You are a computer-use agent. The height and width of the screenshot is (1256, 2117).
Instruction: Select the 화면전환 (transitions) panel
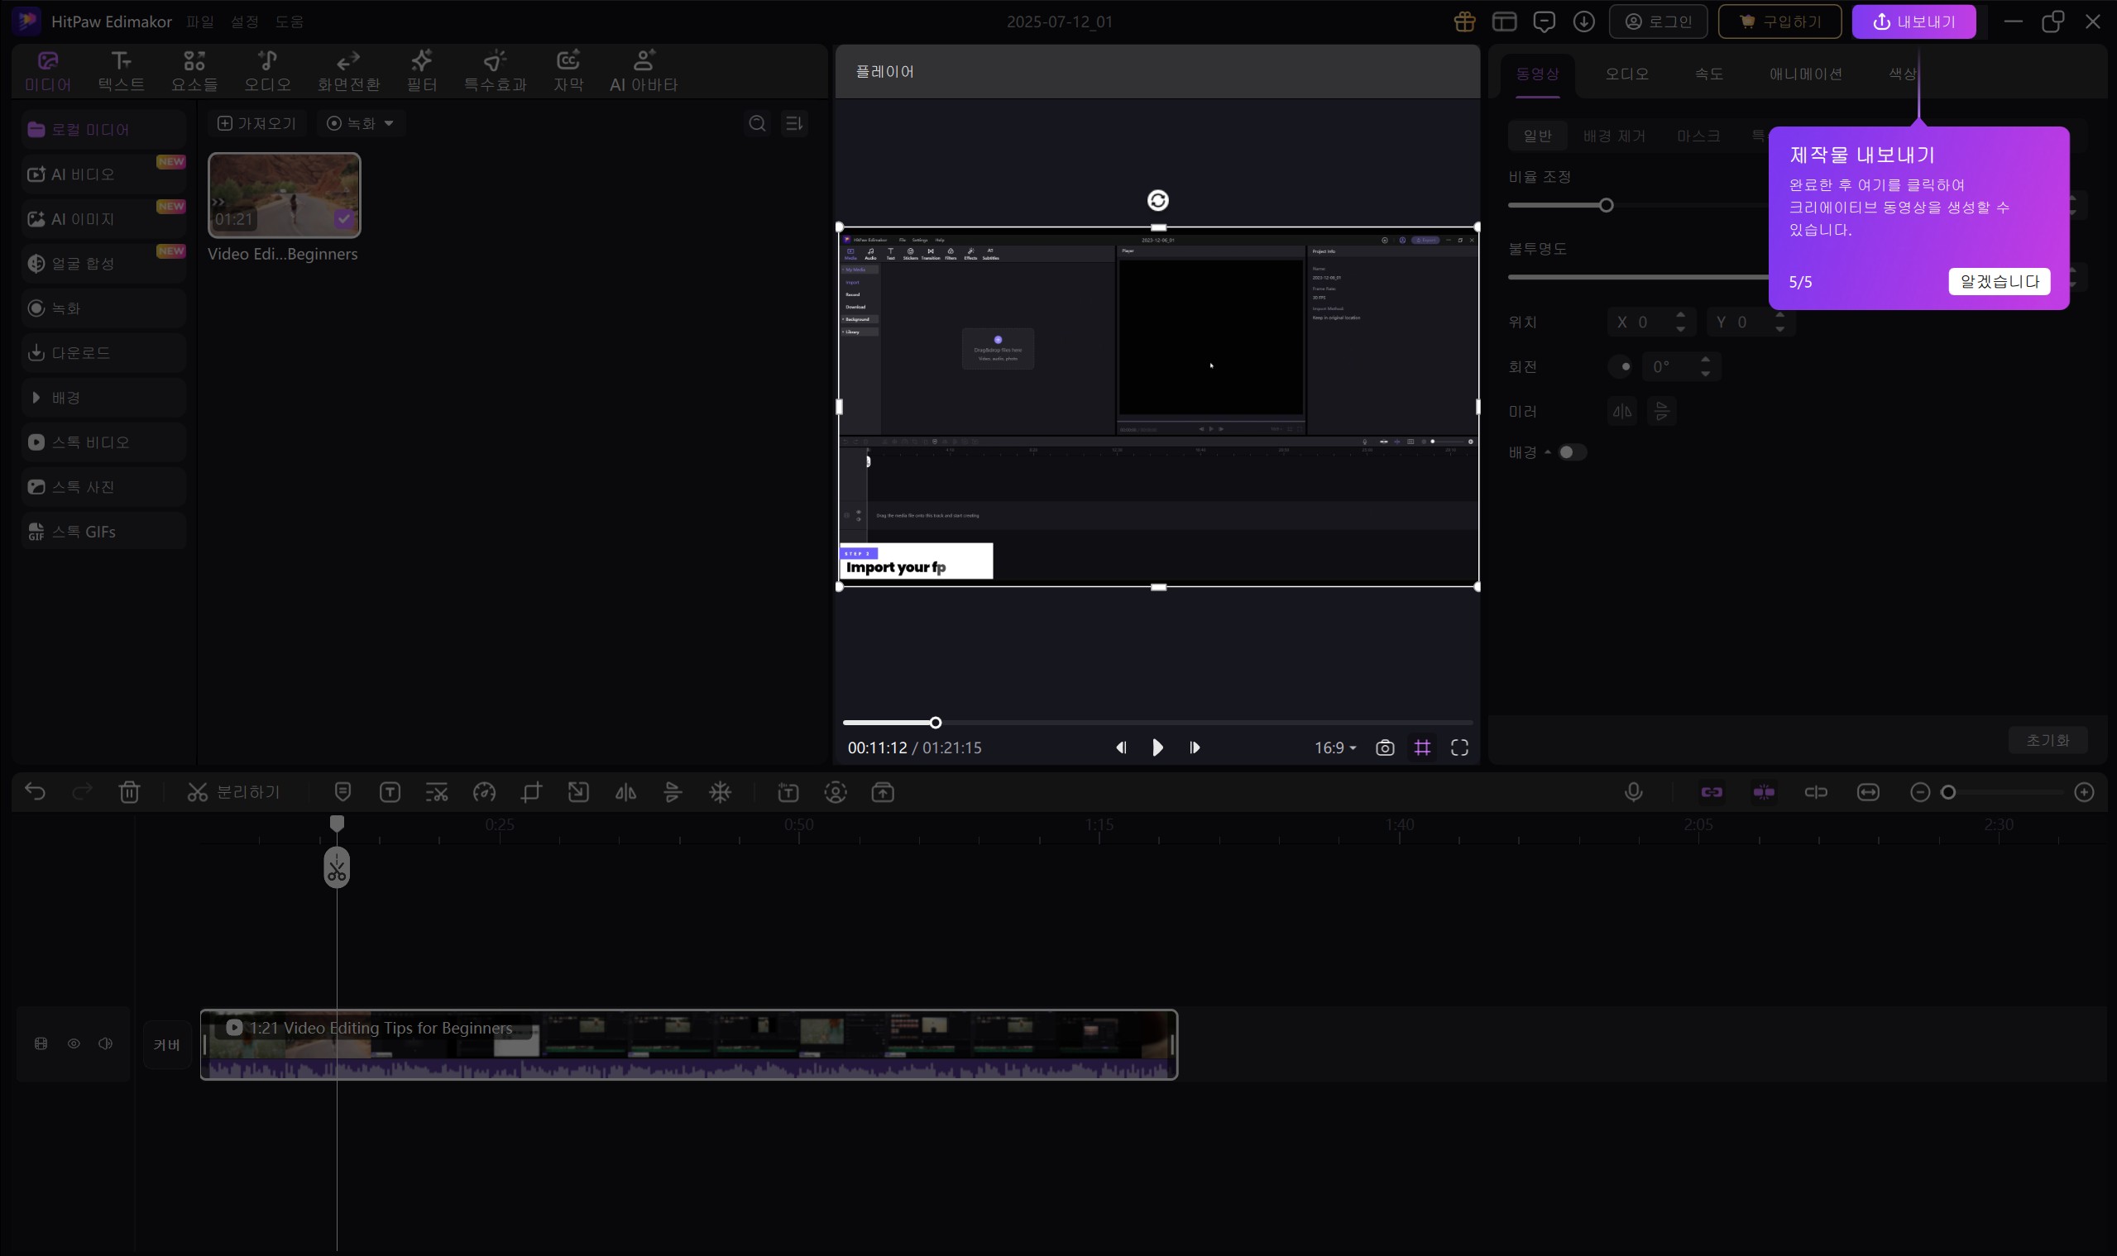pos(348,69)
